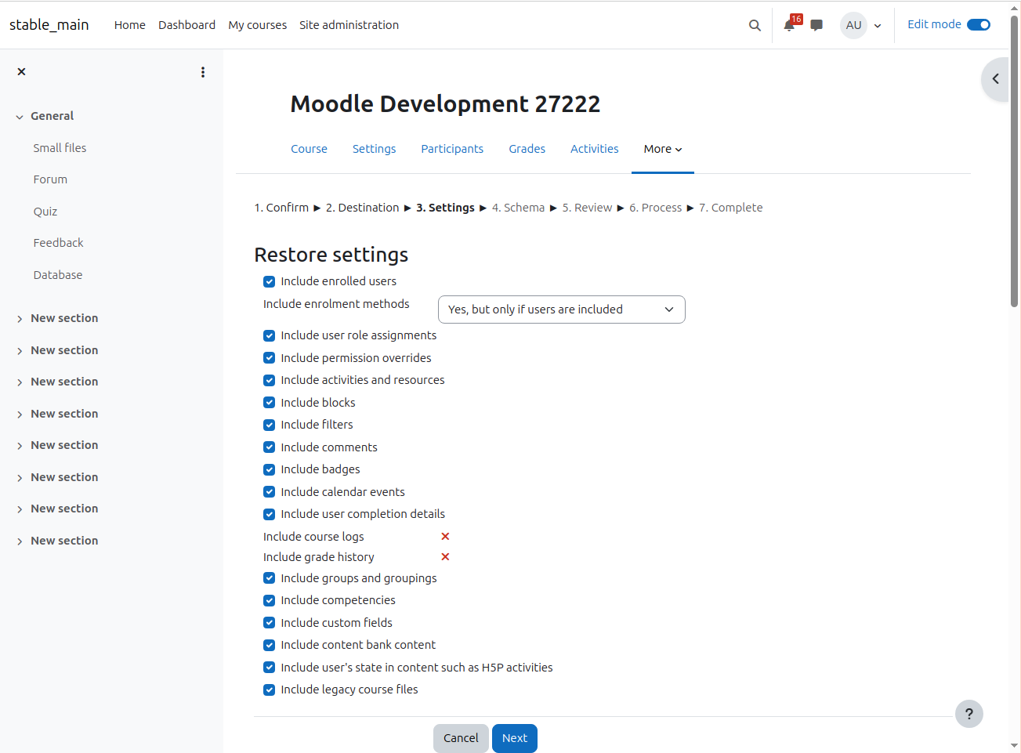
Task: Open Quiz in course index
Action: [x=45, y=212]
